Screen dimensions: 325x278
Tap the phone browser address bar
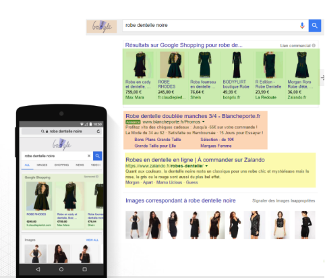[61, 131]
